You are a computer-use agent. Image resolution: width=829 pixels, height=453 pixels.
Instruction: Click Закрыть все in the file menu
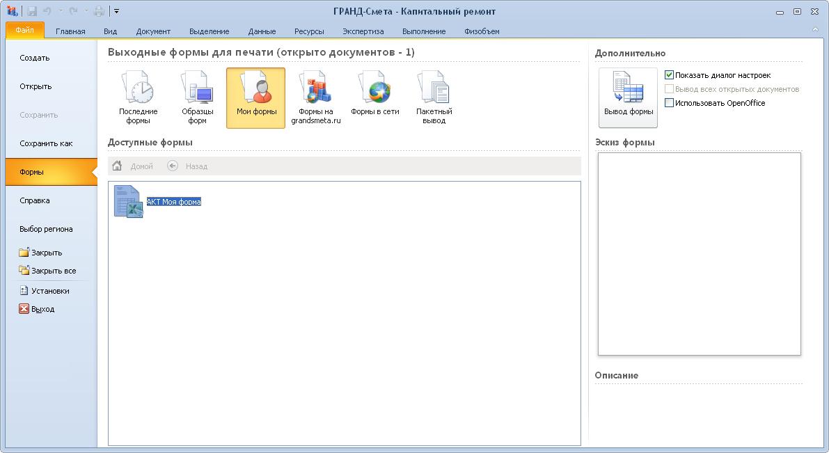[x=47, y=271]
